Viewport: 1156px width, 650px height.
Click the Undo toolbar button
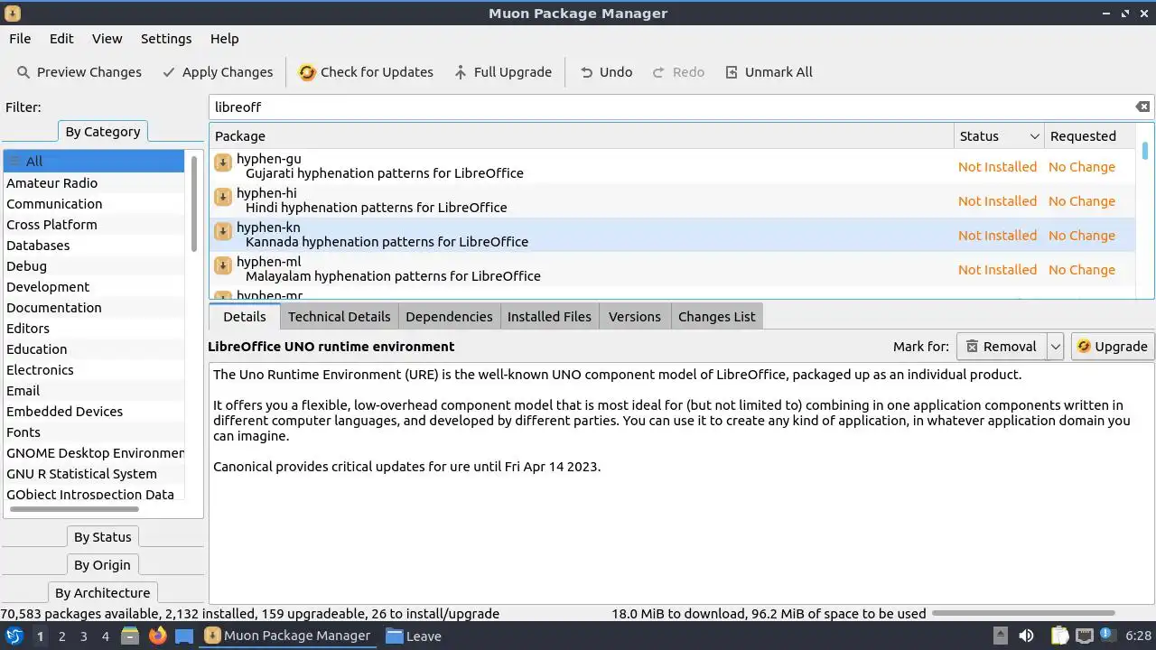[x=606, y=72]
